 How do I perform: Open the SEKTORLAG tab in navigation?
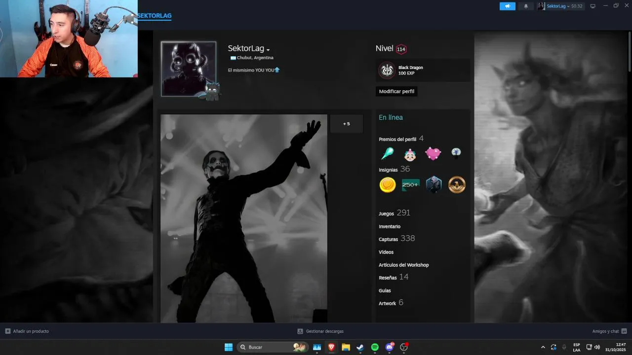155,16
